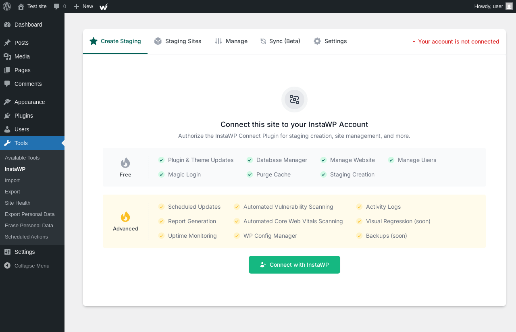The width and height of the screenshot is (516, 332).
Task: Click the InstaWP logo in admin bar
Action: [x=104, y=6]
